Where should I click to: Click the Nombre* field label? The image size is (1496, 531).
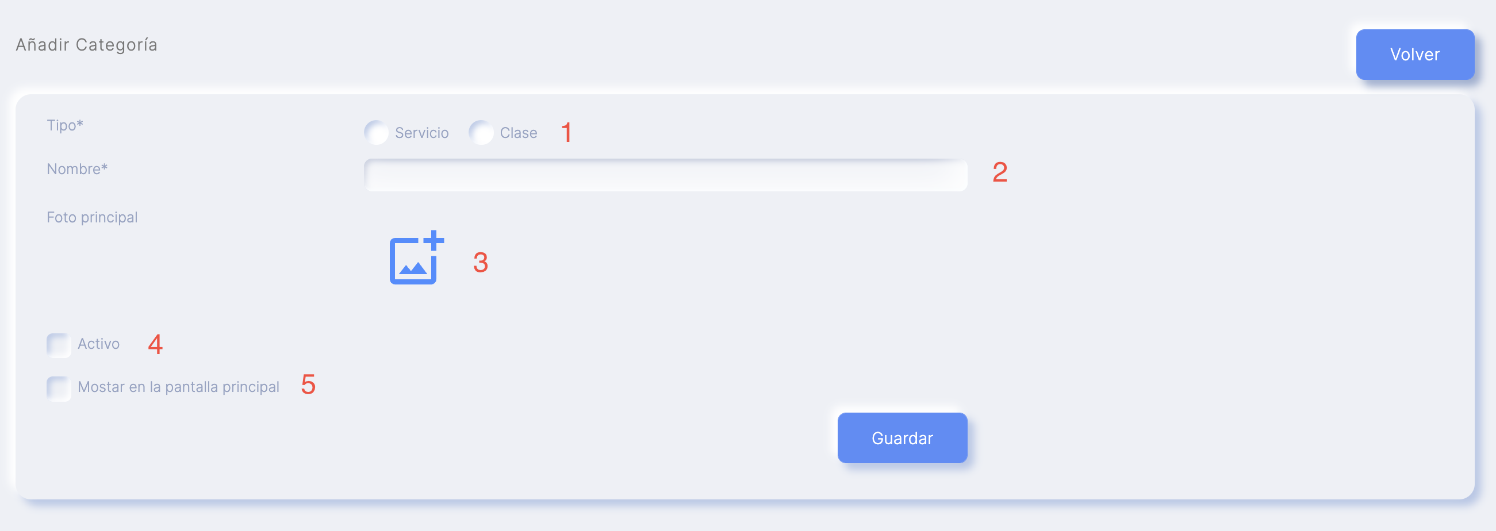77,169
